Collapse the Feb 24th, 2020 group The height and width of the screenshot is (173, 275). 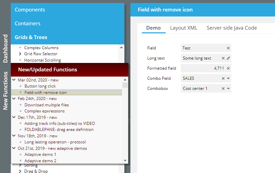[14, 99]
